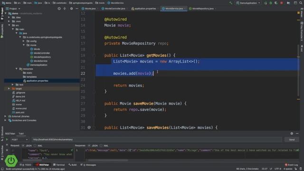The image size is (304, 171).
Task: Open the TODO tool window tab
Action: pos(25,165)
